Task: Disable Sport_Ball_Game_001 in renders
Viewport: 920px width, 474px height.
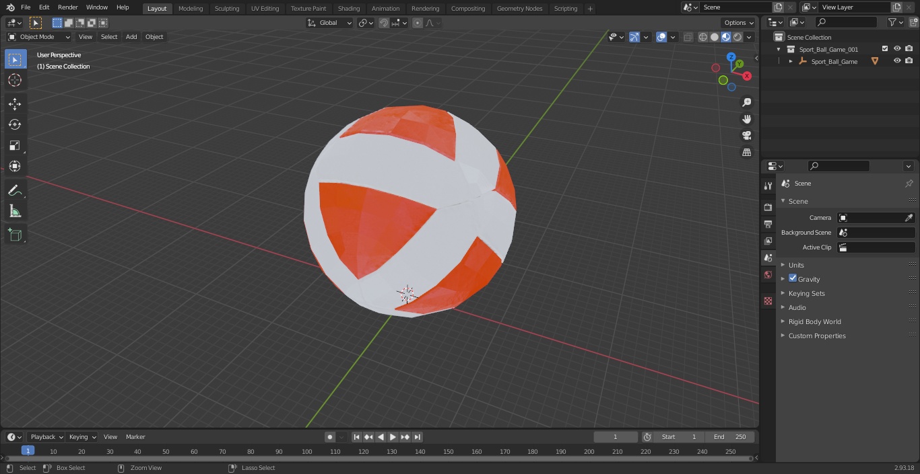Action: pos(909,49)
